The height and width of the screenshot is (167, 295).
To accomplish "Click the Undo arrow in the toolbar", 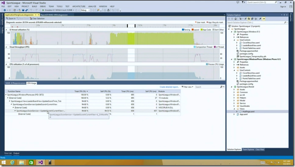I will (x=31, y=10).
